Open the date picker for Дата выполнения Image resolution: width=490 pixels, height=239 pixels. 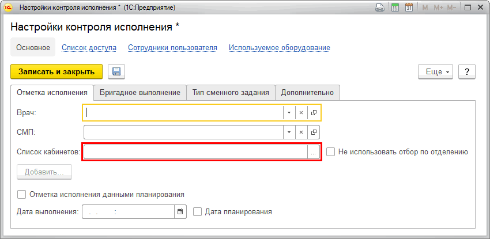point(180,212)
